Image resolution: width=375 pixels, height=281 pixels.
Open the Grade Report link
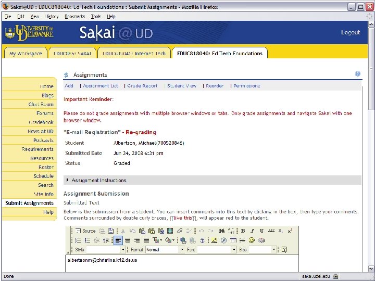coord(142,86)
